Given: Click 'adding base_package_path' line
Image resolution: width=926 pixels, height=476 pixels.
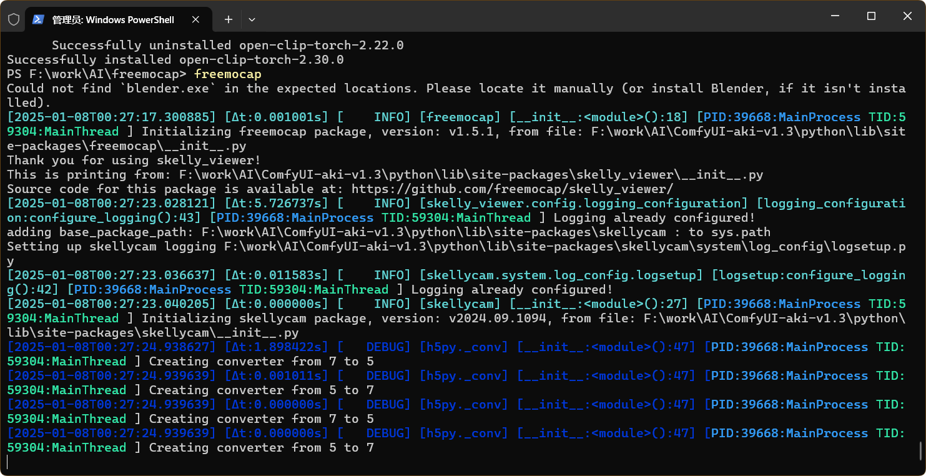Looking at the screenshot, I should point(389,232).
